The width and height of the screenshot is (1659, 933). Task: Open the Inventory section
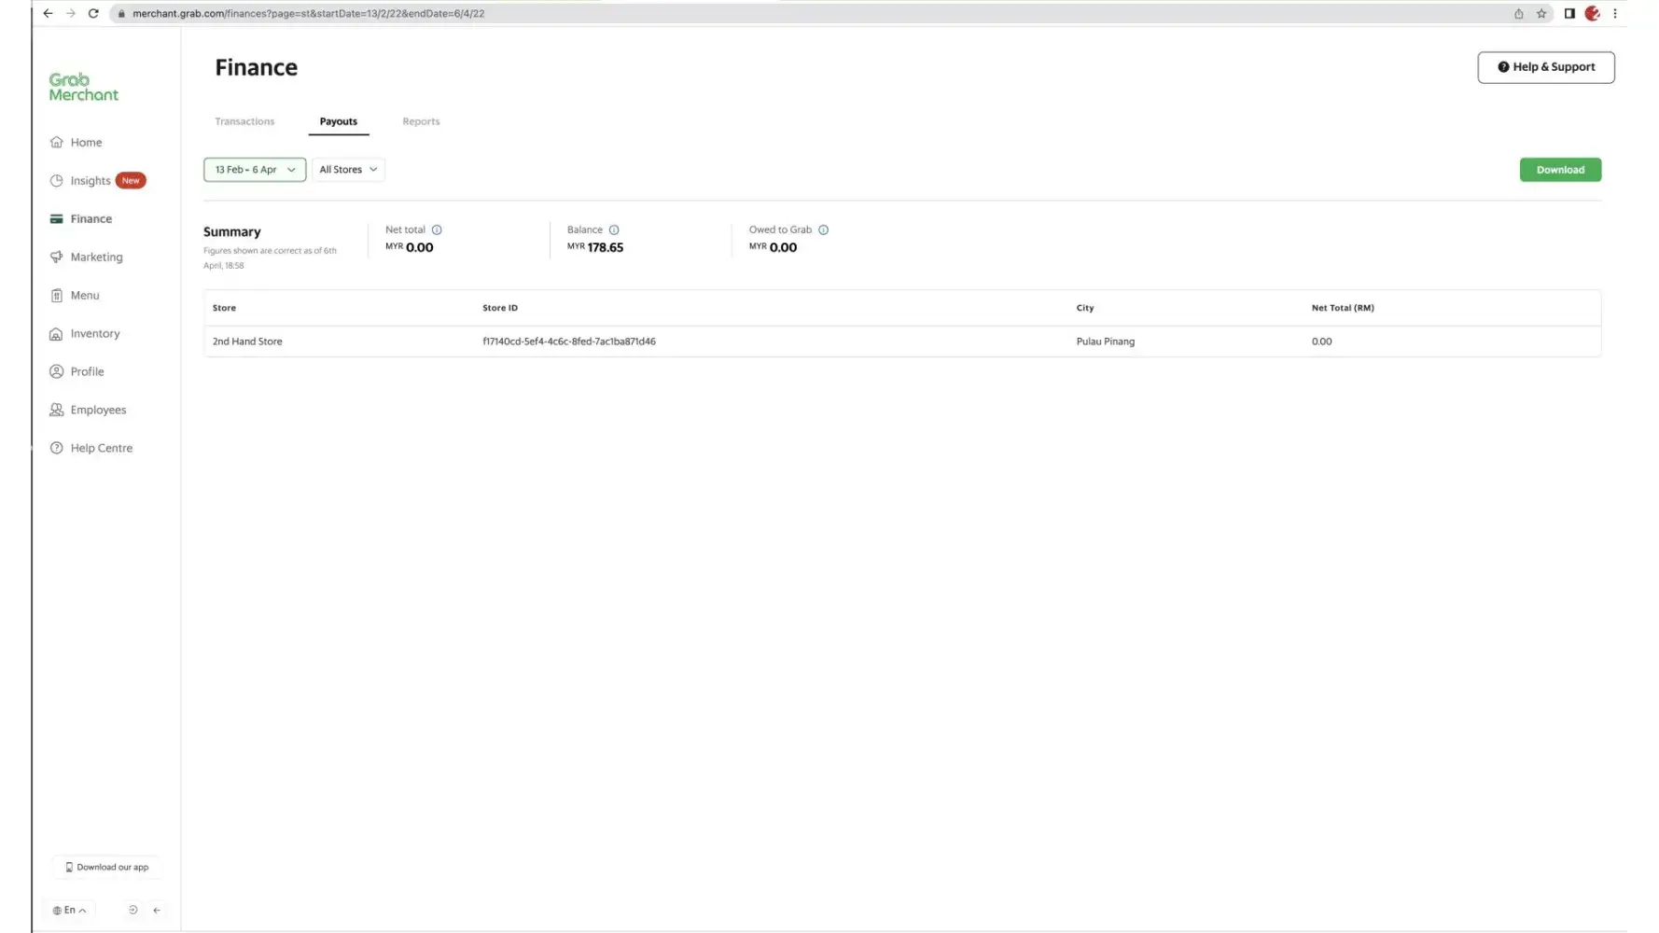tap(94, 334)
